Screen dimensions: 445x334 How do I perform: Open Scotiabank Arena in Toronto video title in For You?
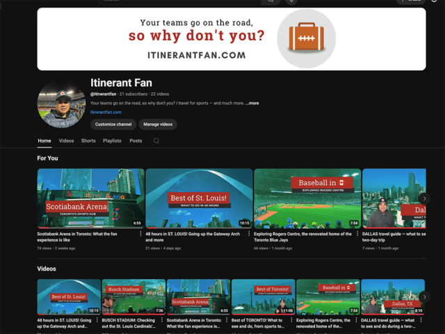77,237
